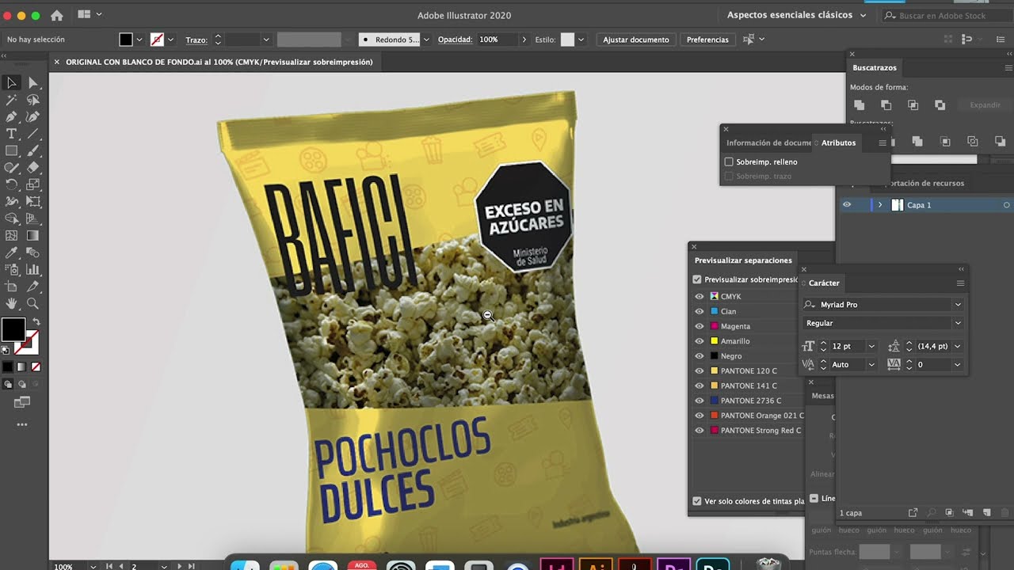
Task: Select the Pen tool
Action: click(x=12, y=116)
